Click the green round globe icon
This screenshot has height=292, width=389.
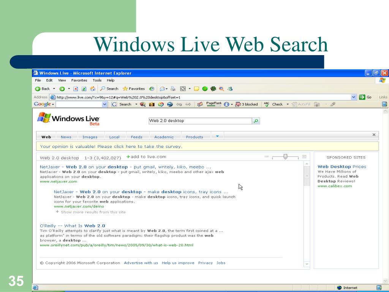pos(205,89)
